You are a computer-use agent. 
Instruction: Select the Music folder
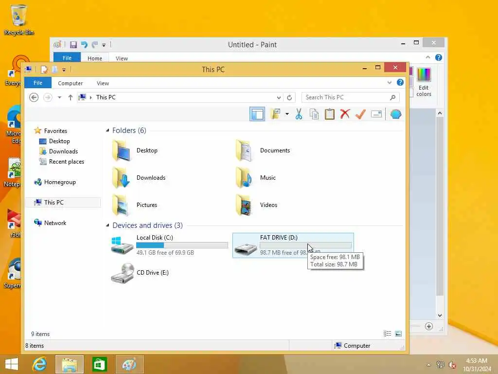[256, 178]
